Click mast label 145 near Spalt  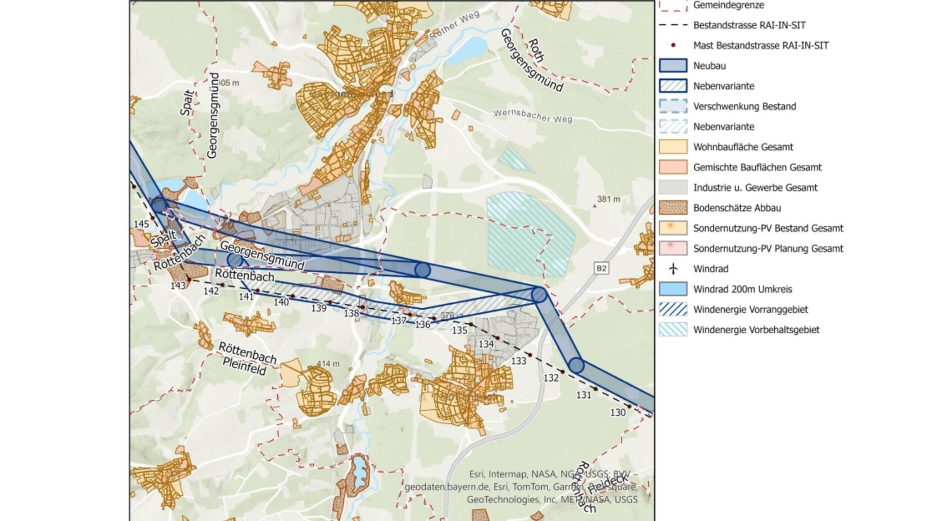pos(141,224)
